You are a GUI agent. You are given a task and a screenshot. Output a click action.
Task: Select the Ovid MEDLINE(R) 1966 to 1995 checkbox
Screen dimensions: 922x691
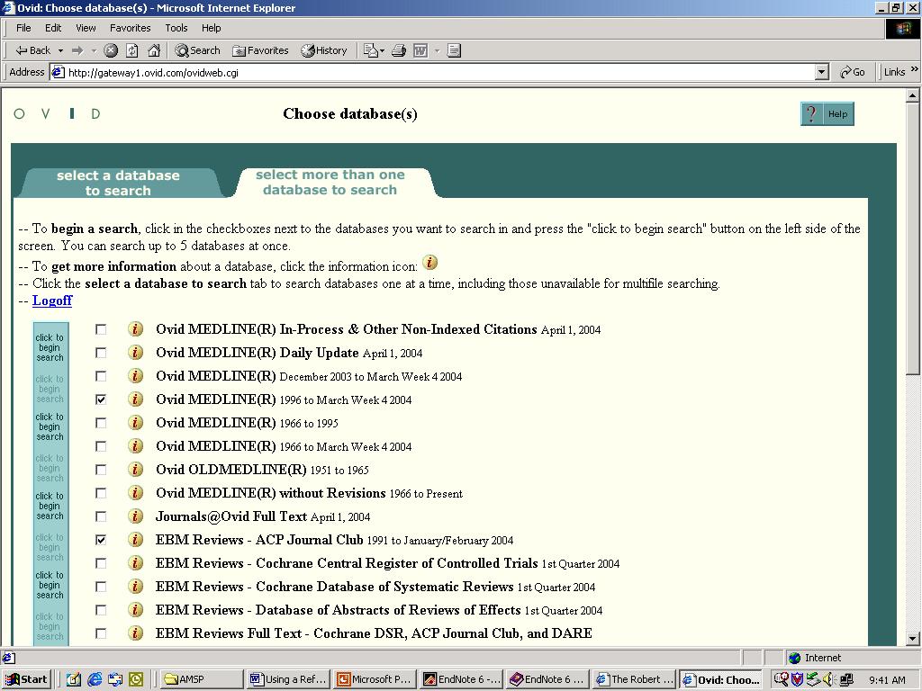[x=101, y=423]
